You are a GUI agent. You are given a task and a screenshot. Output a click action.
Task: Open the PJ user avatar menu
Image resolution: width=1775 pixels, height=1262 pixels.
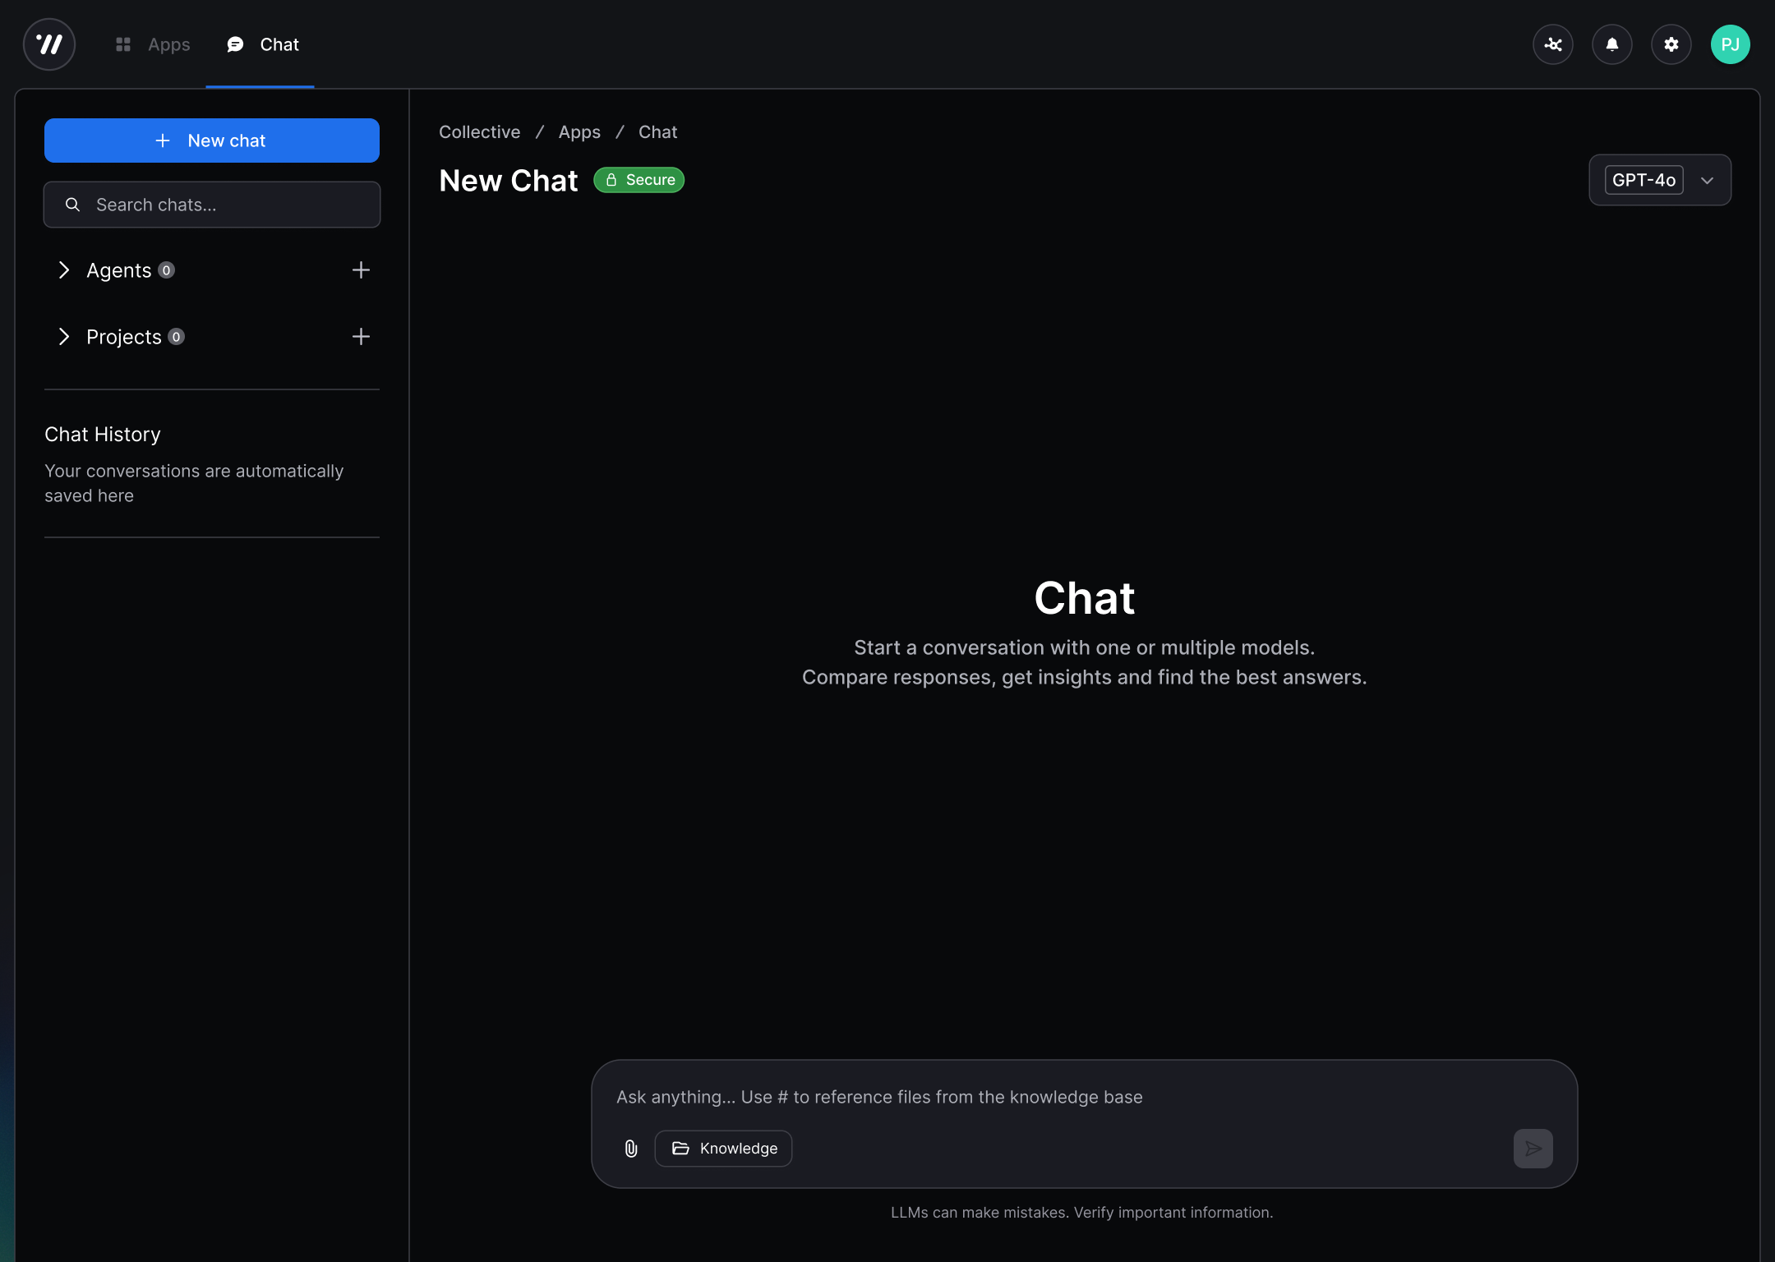pyautogui.click(x=1731, y=44)
